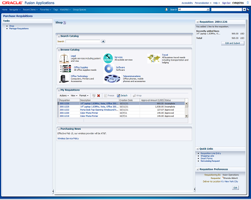251x200 pixels.
Task: Open the Actions menu in My Requisitions
Action: click(x=64, y=96)
